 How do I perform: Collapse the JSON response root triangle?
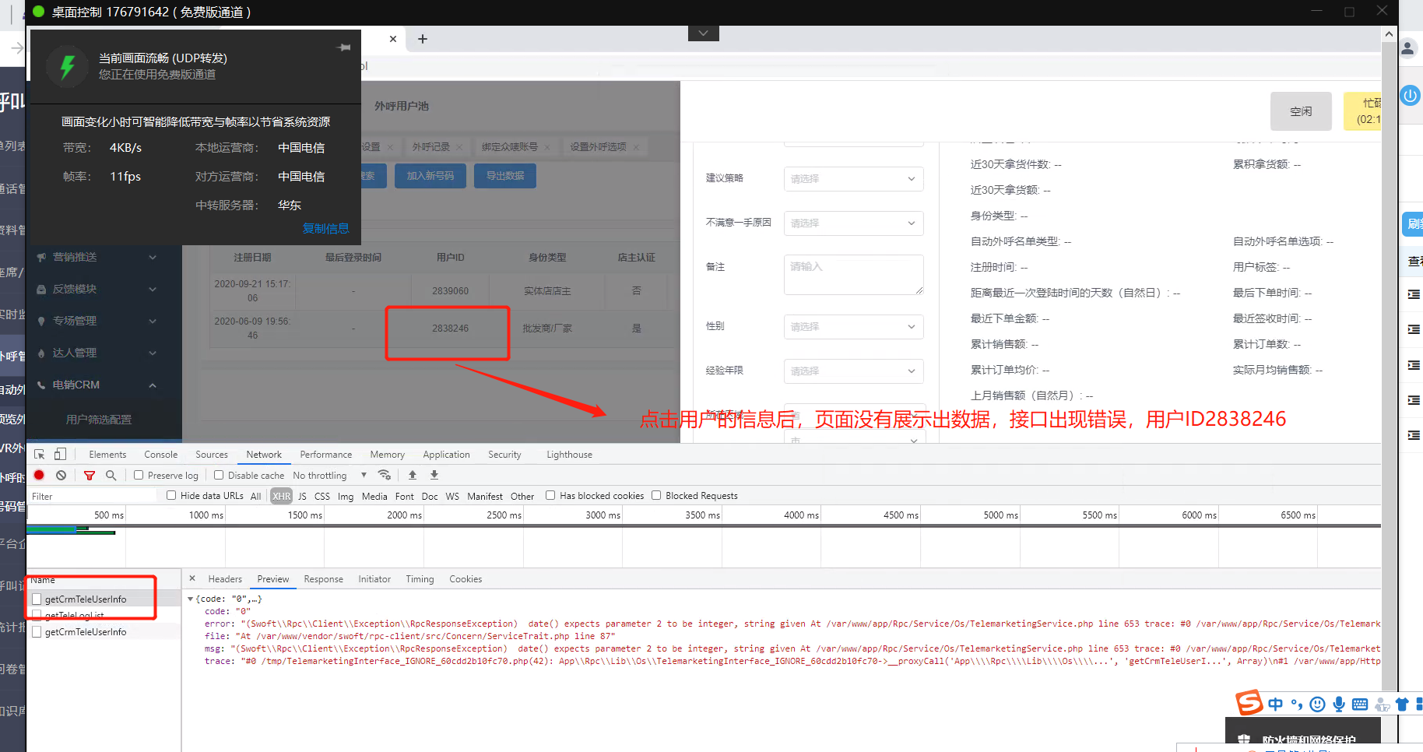coord(191,599)
